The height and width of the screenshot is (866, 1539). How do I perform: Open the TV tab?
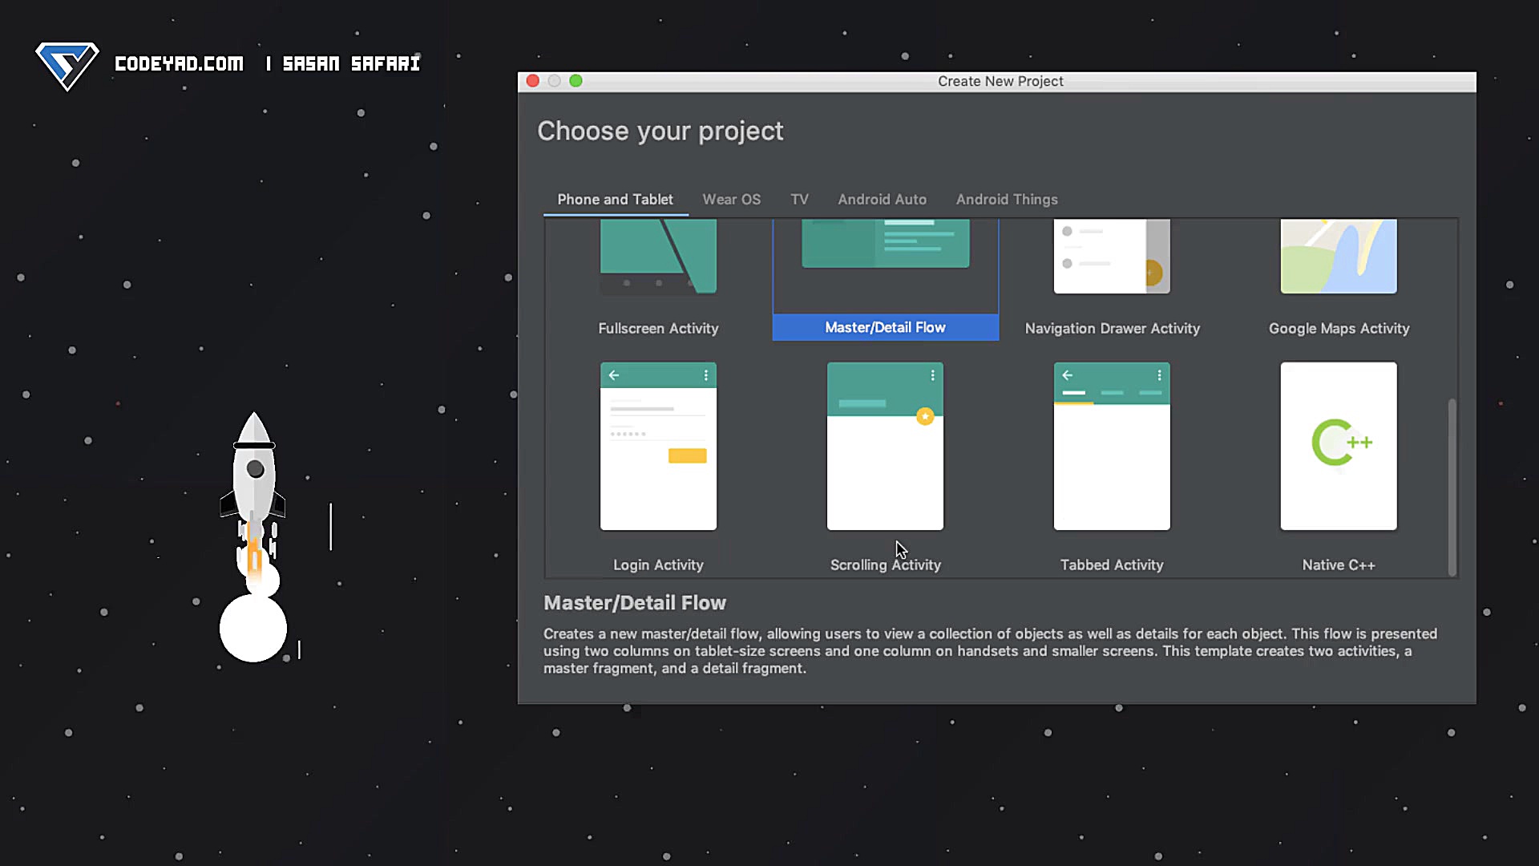799,200
